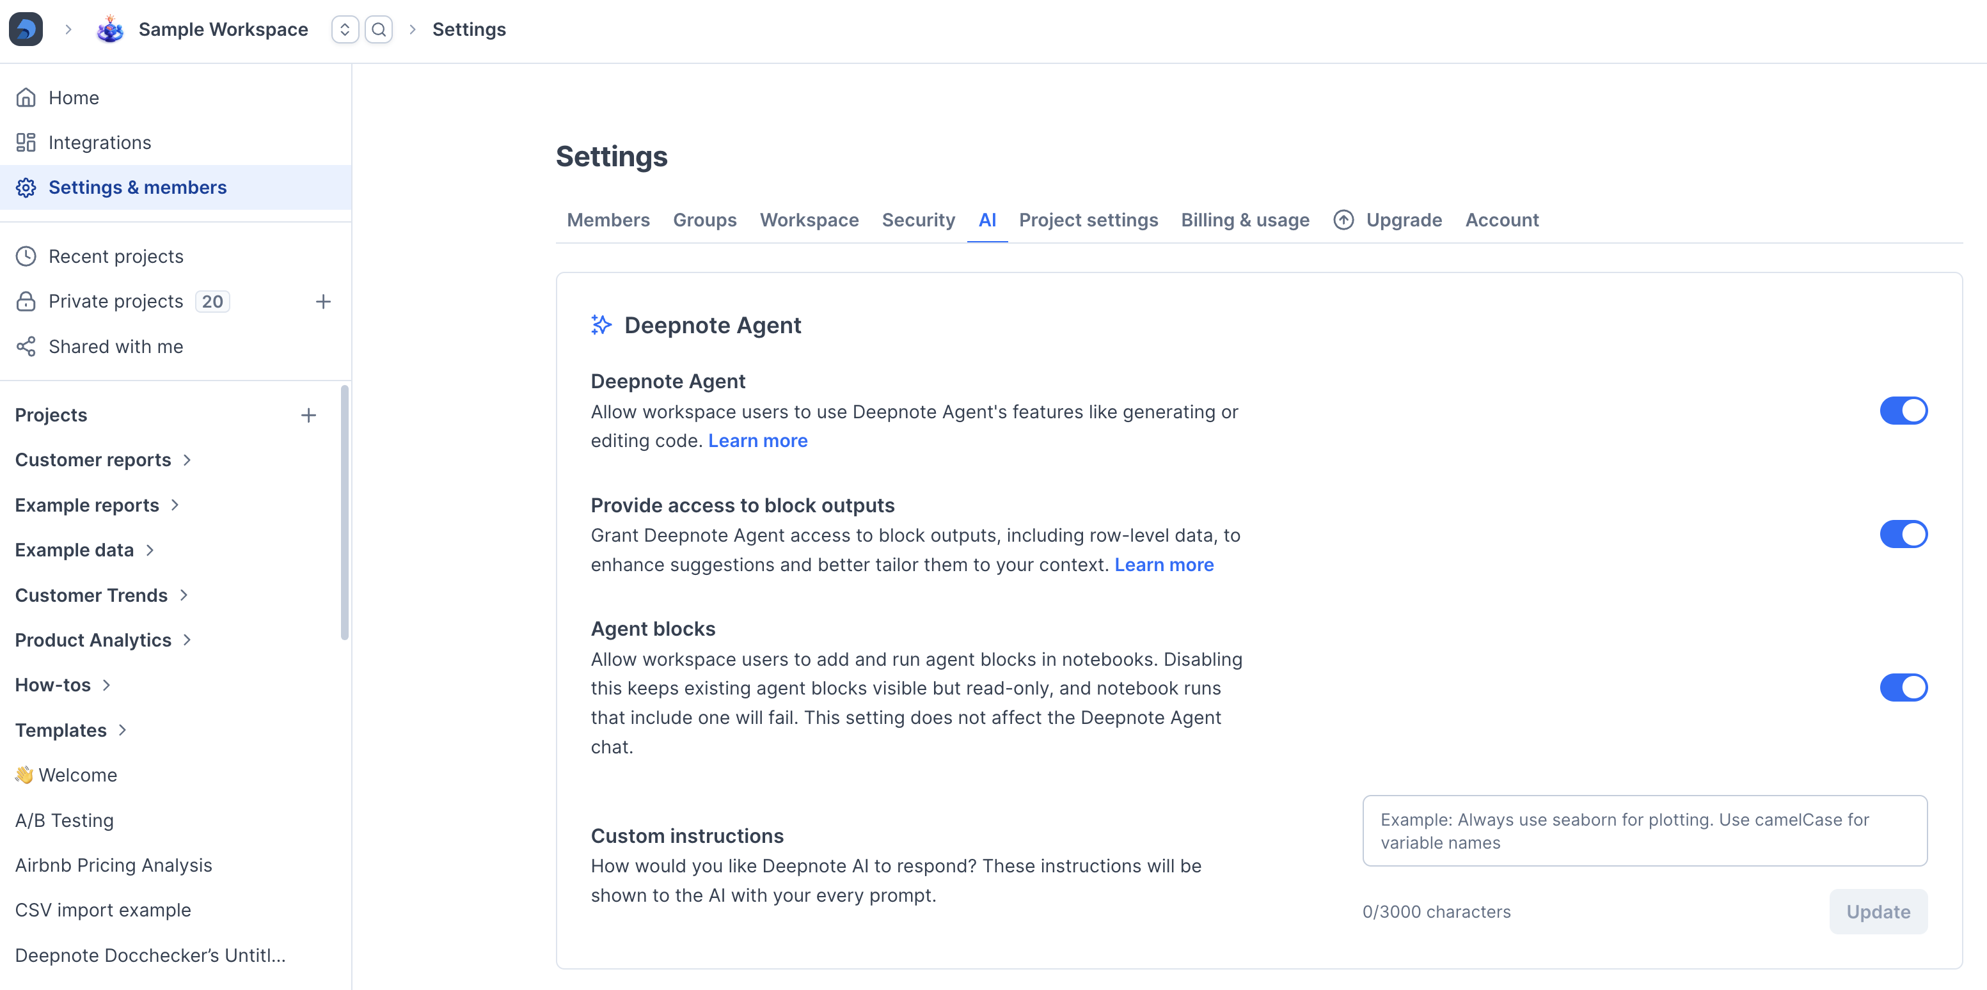Click the Private projects lock icon

(26, 301)
